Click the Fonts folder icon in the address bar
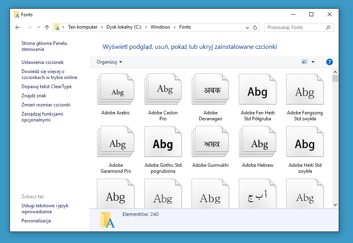 (57, 27)
